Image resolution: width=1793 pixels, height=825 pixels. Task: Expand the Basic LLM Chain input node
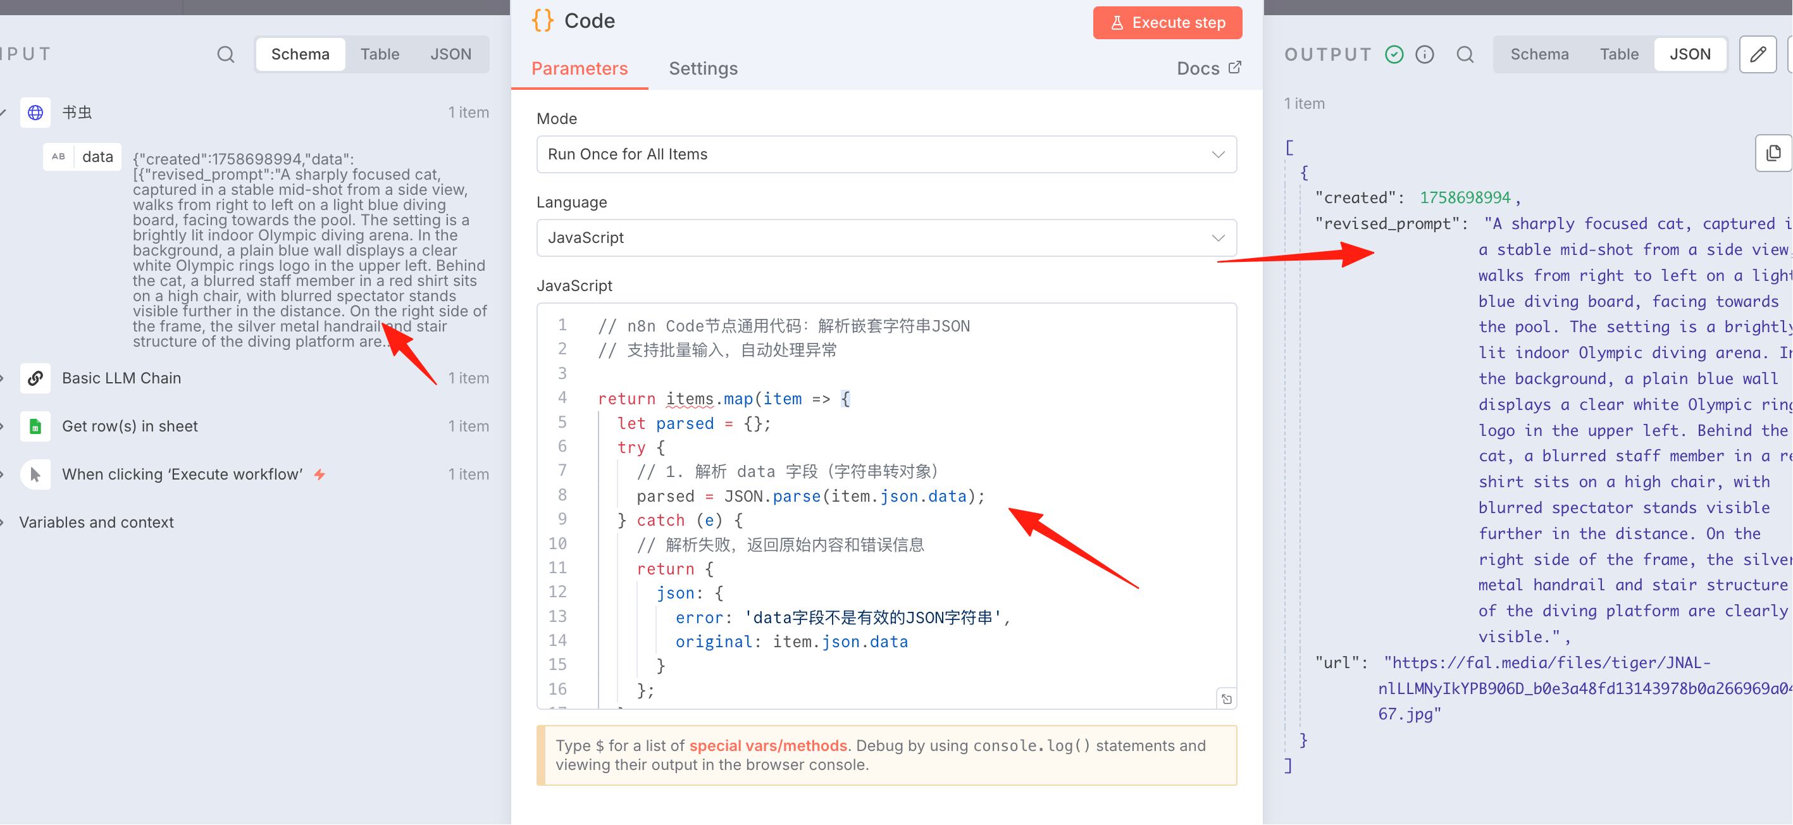(3, 378)
